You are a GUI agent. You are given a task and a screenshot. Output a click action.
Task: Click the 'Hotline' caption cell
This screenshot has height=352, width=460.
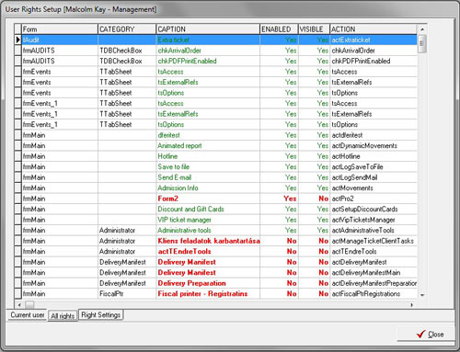208,156
